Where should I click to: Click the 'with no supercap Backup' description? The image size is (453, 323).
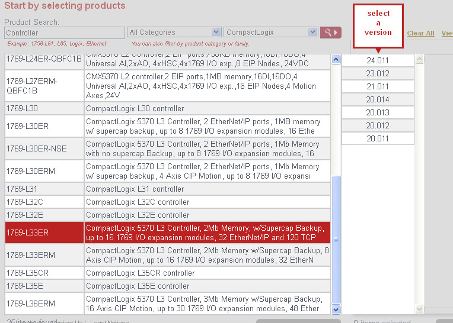click(x=208, y=148)
